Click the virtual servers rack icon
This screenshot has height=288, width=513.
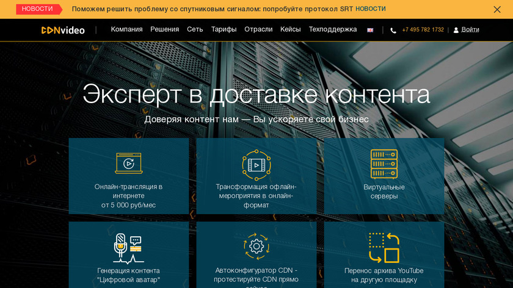tap(384, 164)
